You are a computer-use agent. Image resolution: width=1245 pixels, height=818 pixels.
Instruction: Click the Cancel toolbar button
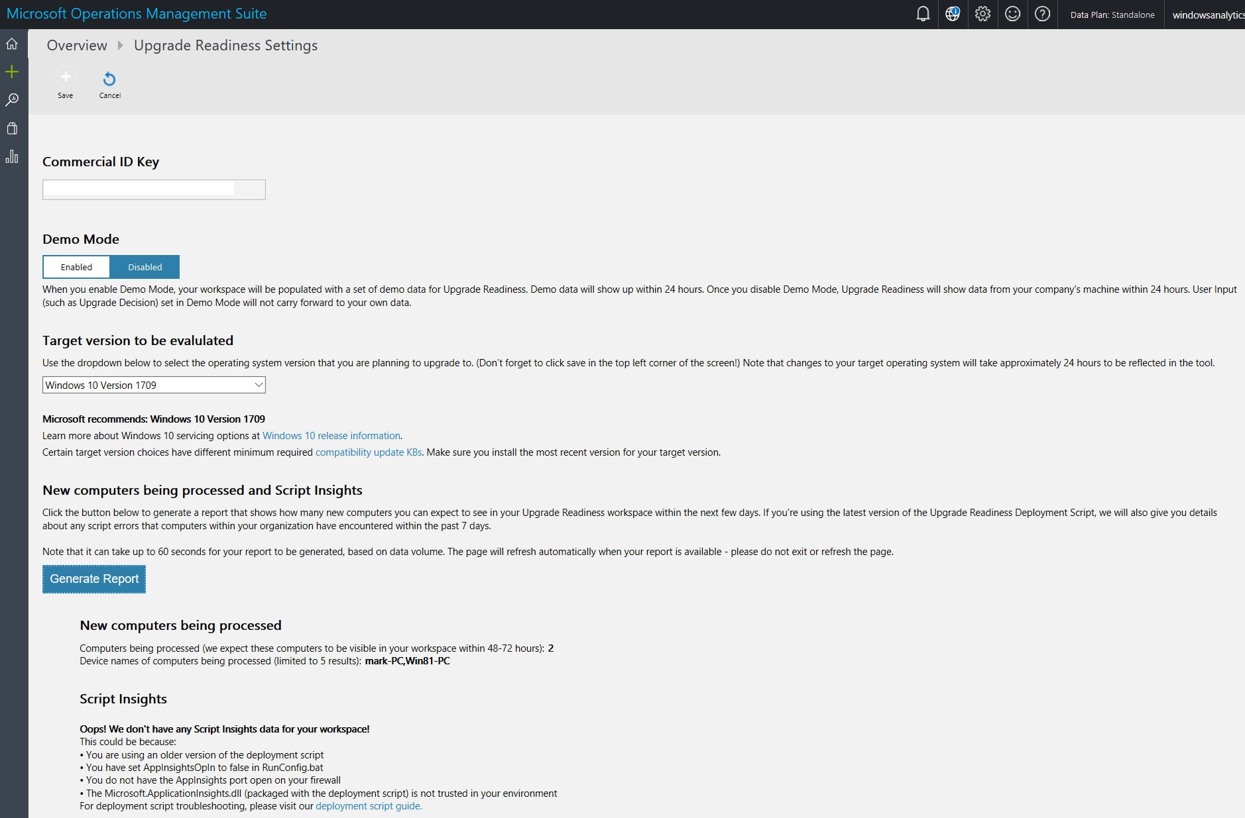point(109,85)
